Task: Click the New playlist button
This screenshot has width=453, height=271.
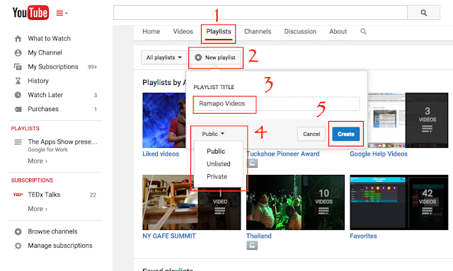Action: (215, 57)
